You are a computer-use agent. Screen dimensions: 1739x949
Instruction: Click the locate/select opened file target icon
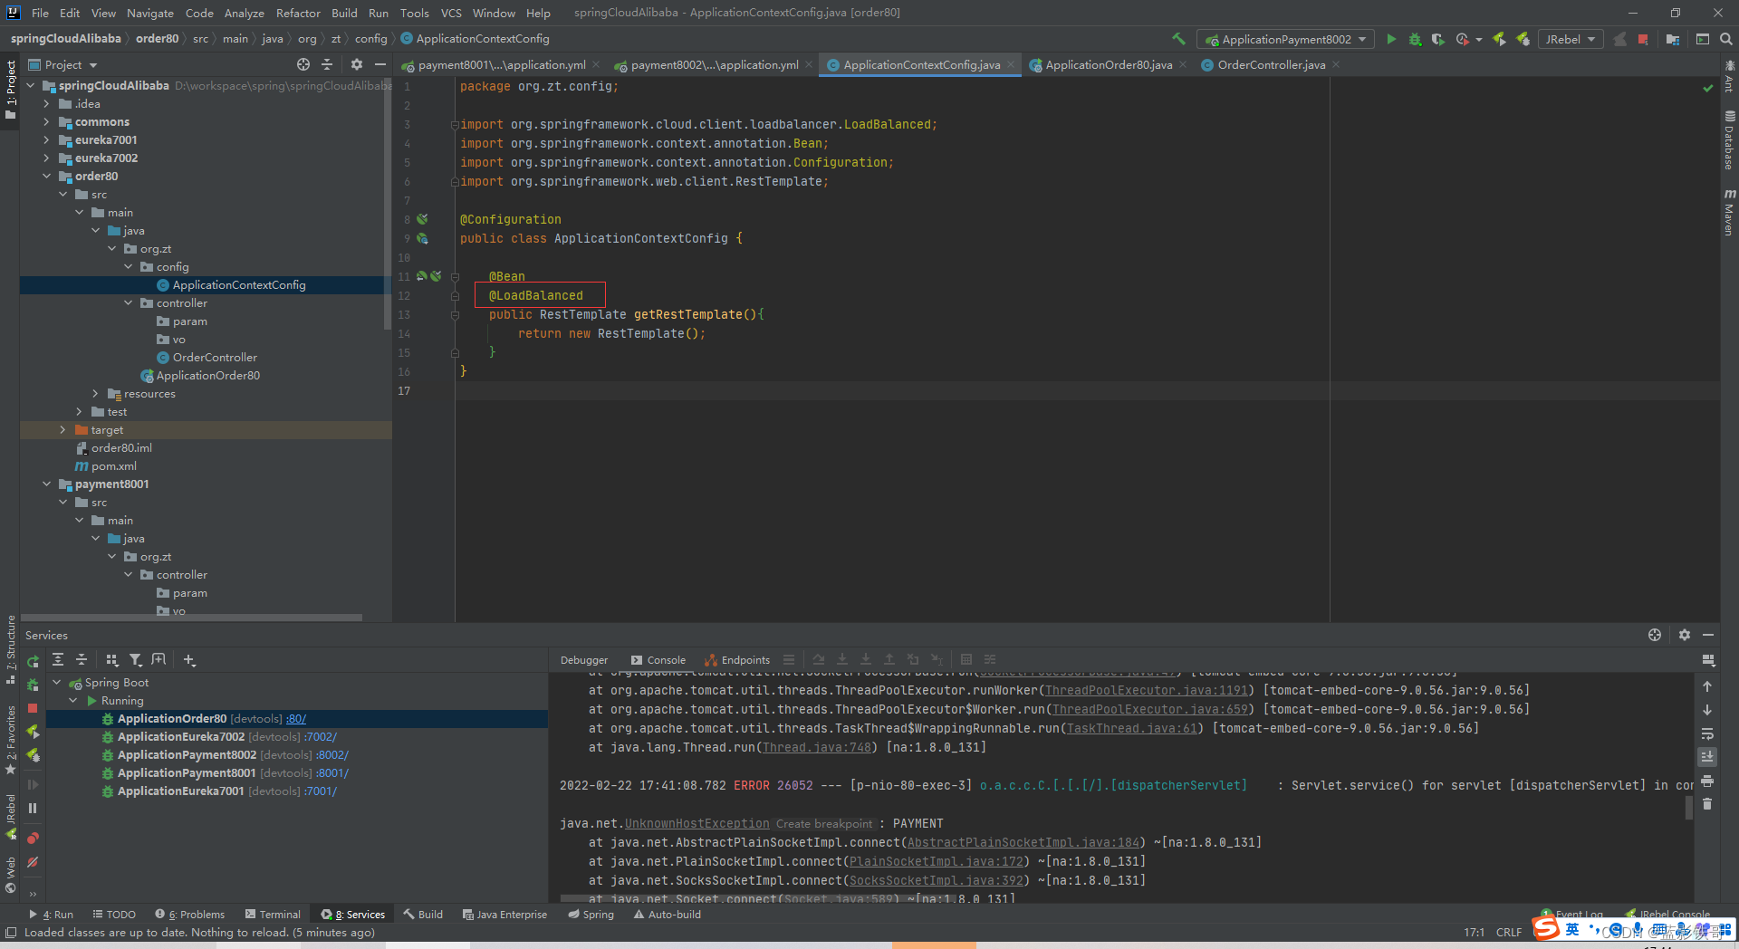tap(303, 64)
